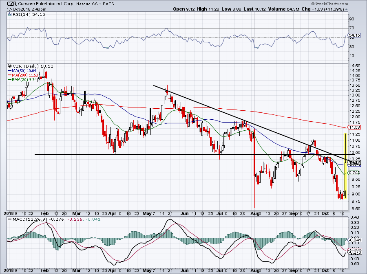Open the StockCharts.com copyright link
367x274 pixels.
[x=329, y=4]
